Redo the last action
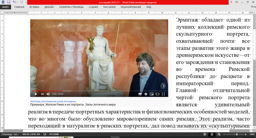 (x=22, y=2)
